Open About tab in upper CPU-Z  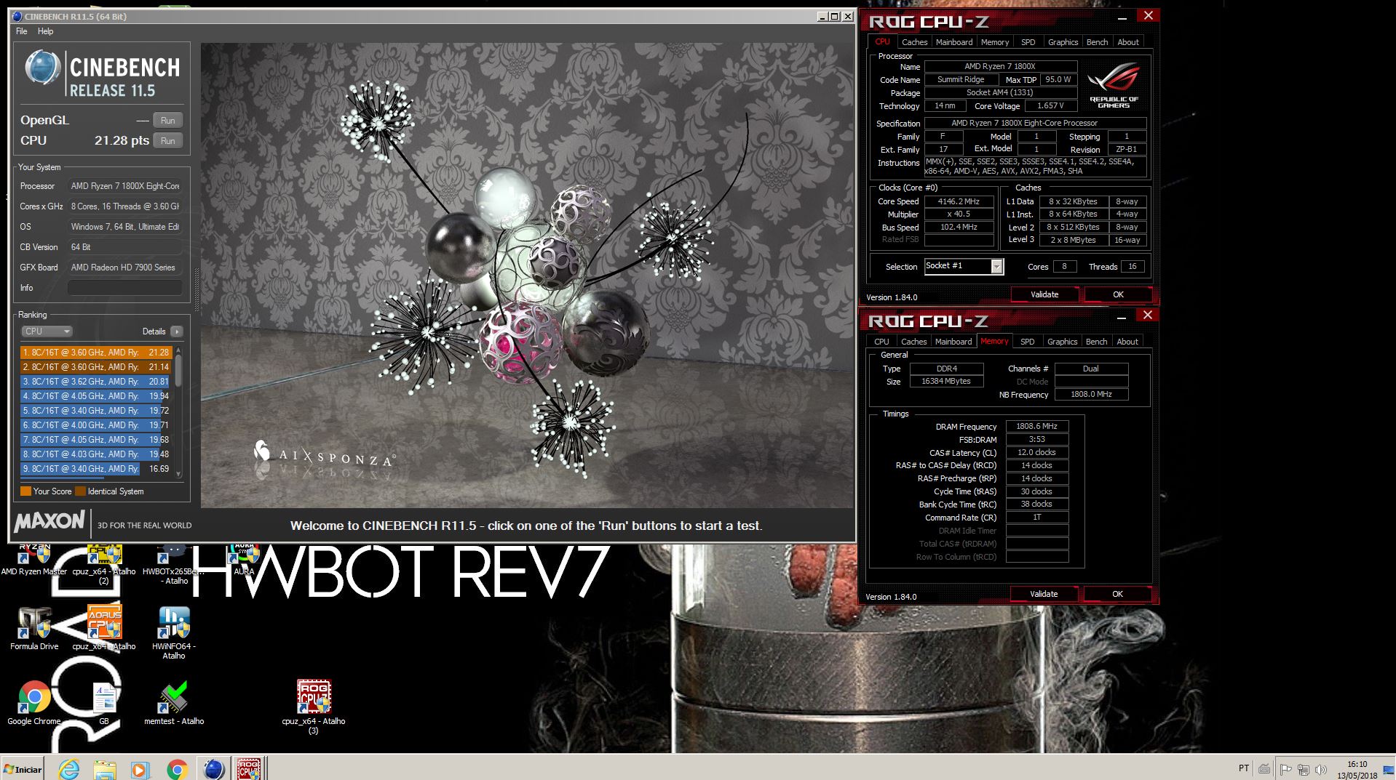tap(1127, 42)
